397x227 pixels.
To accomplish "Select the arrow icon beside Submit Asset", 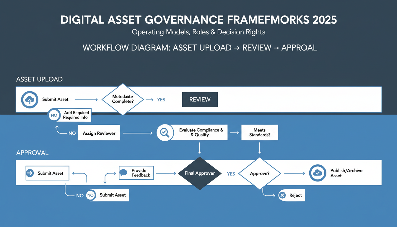I will pyautogui.click(x=30, y=173).
